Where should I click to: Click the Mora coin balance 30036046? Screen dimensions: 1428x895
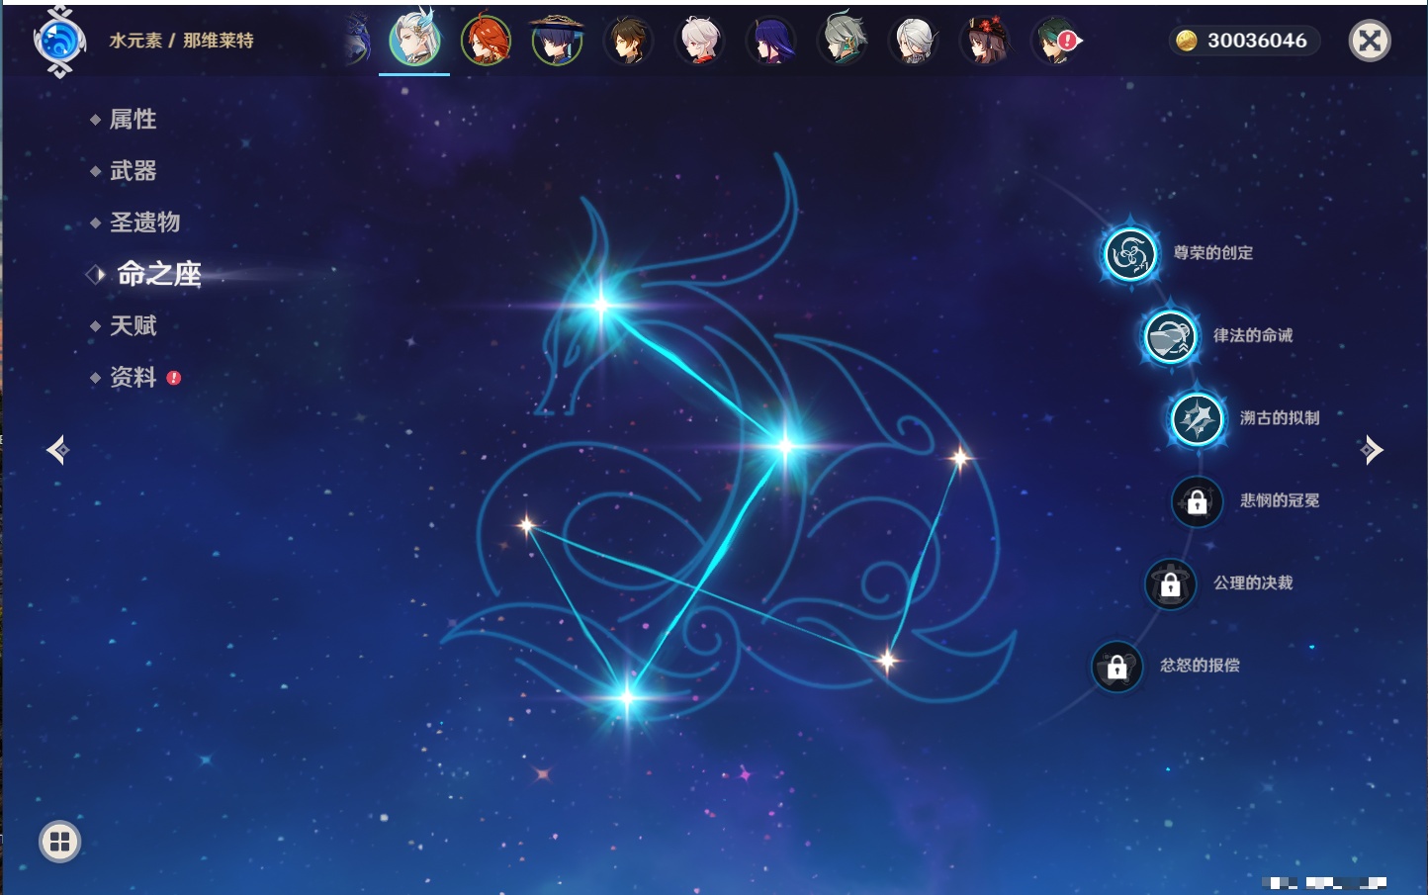[x=1243, y=41]
